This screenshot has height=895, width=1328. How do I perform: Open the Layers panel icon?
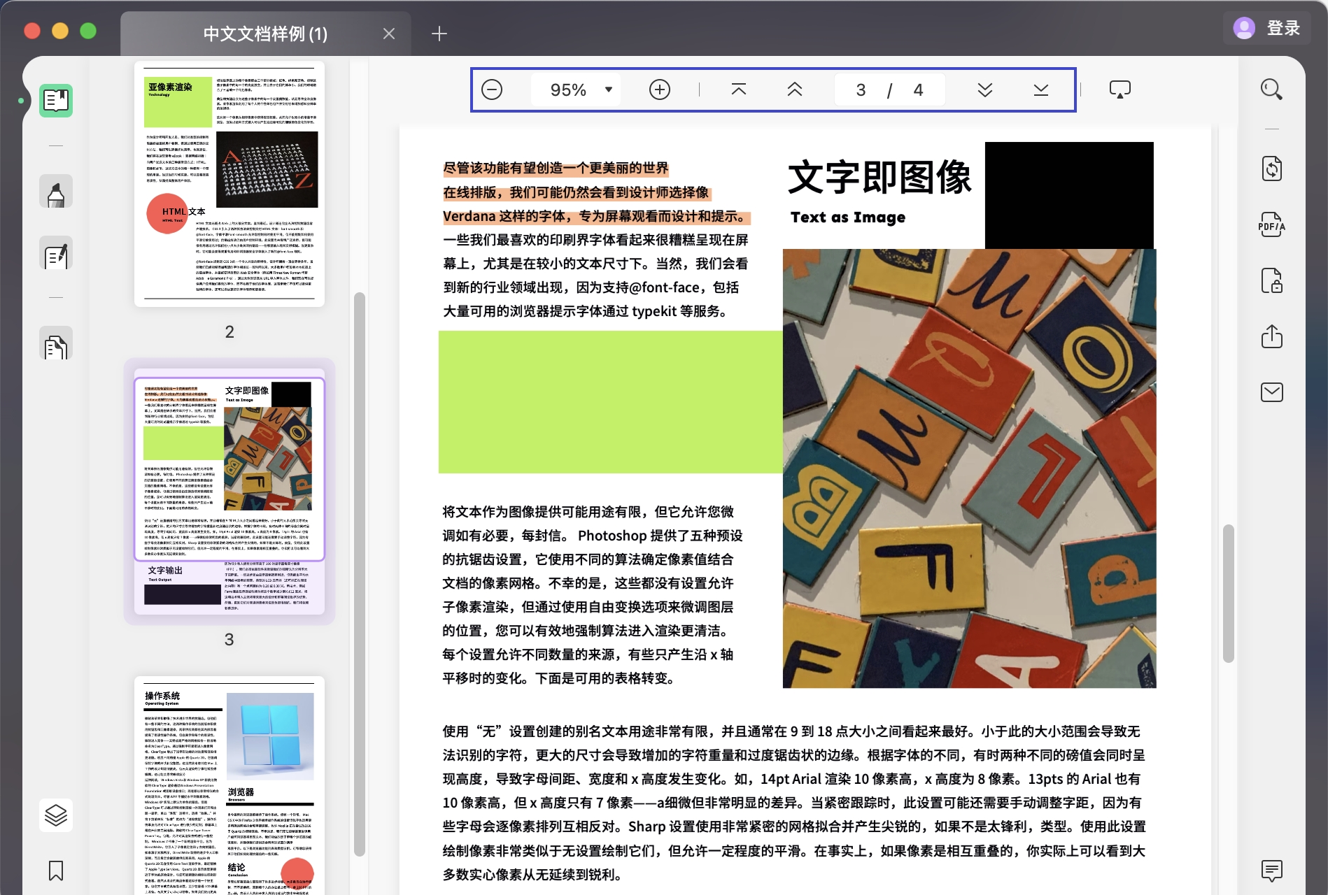point(56,815)
